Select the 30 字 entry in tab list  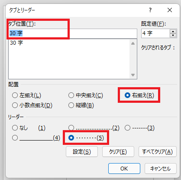[x=16, y=43]
